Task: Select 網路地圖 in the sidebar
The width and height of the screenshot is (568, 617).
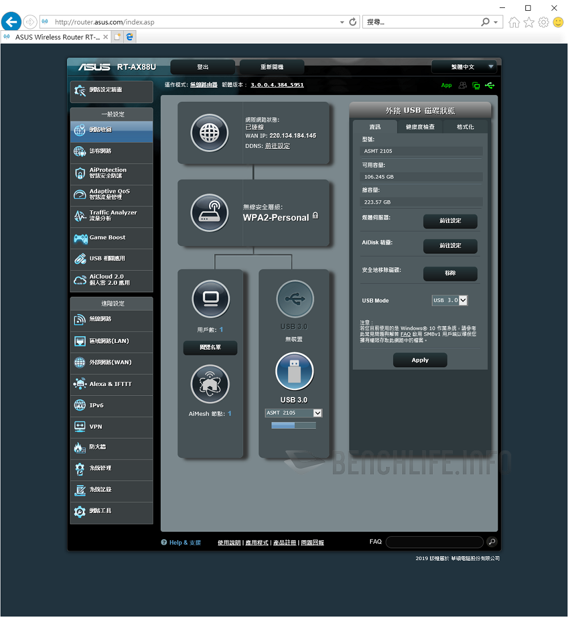Action: pyautogui.click(x=111, y=131)
